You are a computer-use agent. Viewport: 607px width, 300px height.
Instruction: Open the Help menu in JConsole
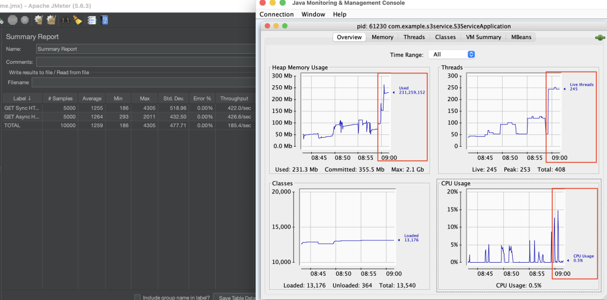pos(340,14)
